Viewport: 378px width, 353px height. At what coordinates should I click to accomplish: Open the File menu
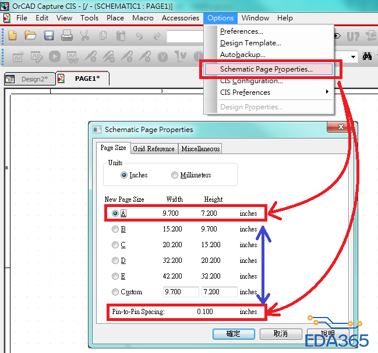pos(22,18)
